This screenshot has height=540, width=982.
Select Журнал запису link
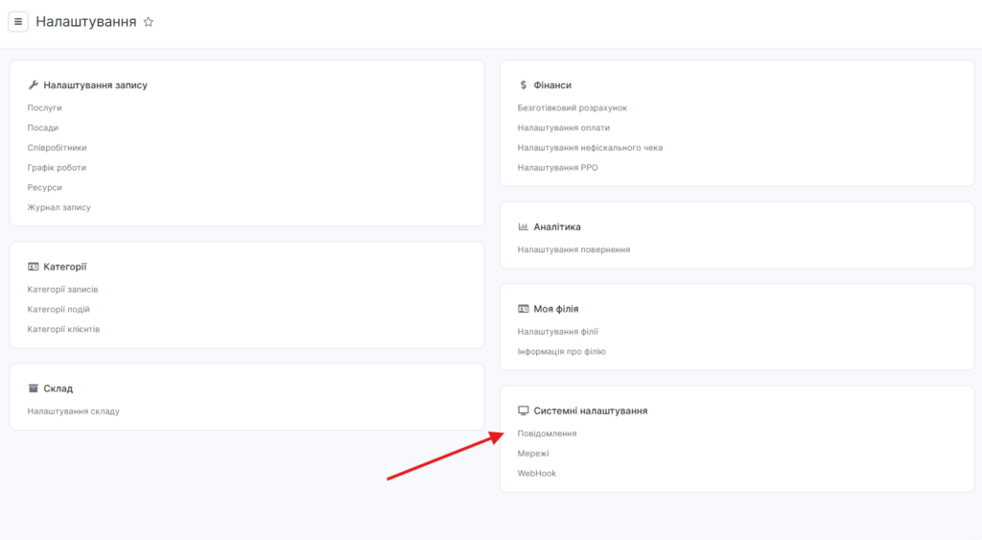tap(59, 207)
